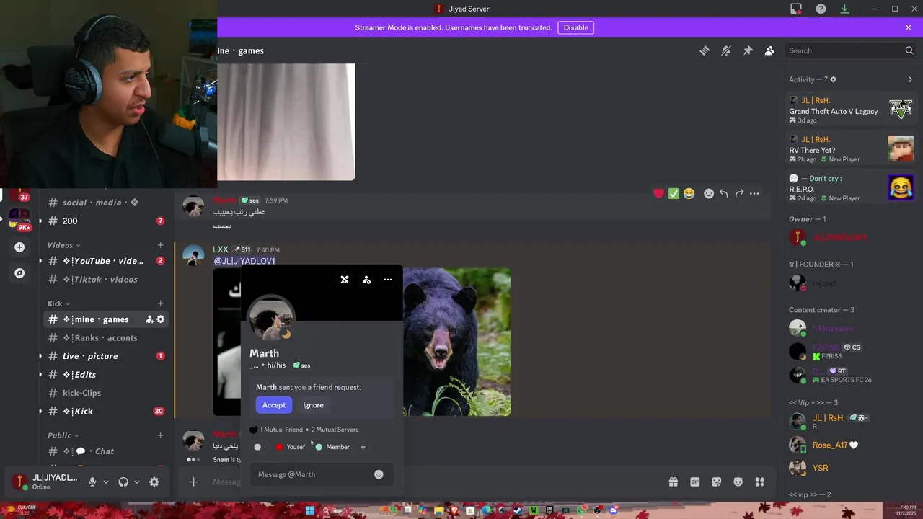Expand the Activity panel arrow
Image resolution: width=923 pixels, height=519 pixels.
(910, 79)
